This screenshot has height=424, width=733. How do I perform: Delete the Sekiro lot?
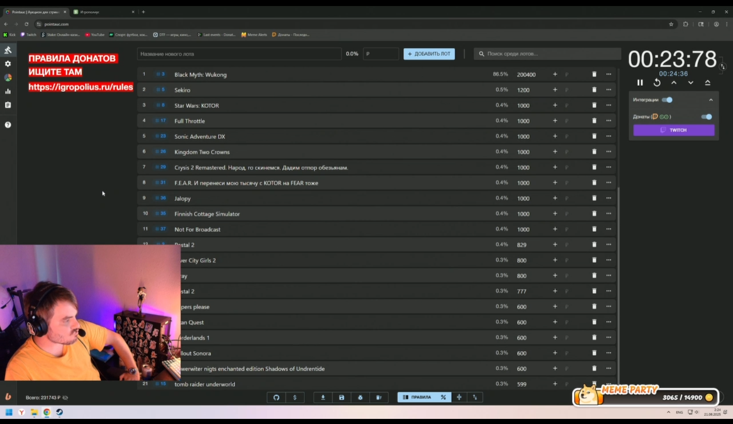(x=594, y=90)
